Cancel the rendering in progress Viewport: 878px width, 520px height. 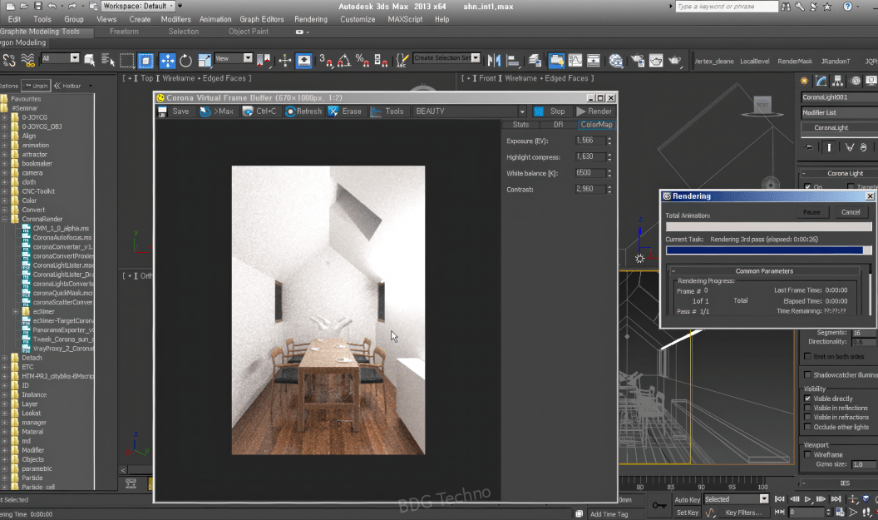(x=851, y=212)
